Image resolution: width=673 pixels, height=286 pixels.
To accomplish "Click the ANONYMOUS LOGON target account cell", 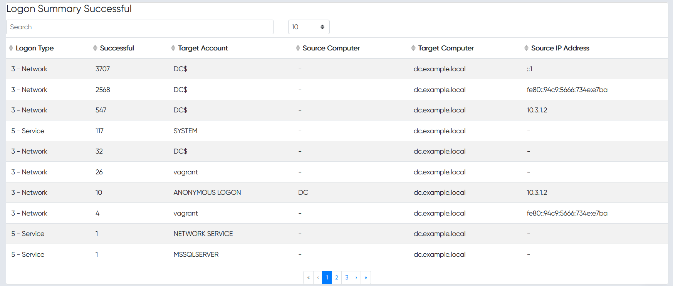I will pyautogui.click(x=207, y=192).
